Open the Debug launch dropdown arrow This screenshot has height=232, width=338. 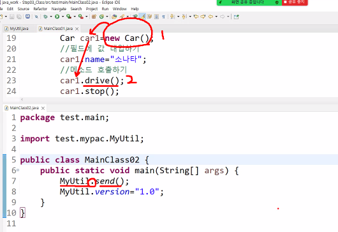coord(51,17)
